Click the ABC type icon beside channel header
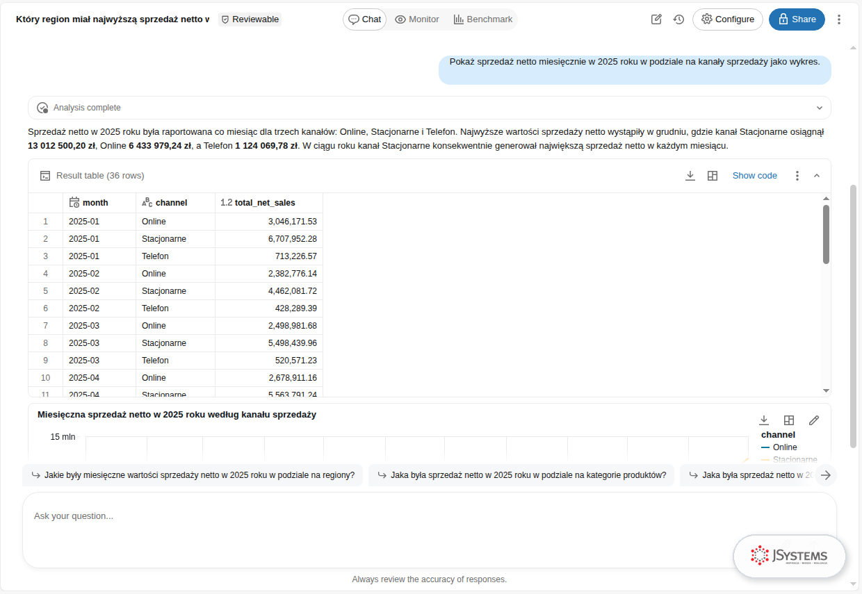862x594 pixels. pyautogui.click(x=147, y=203)
